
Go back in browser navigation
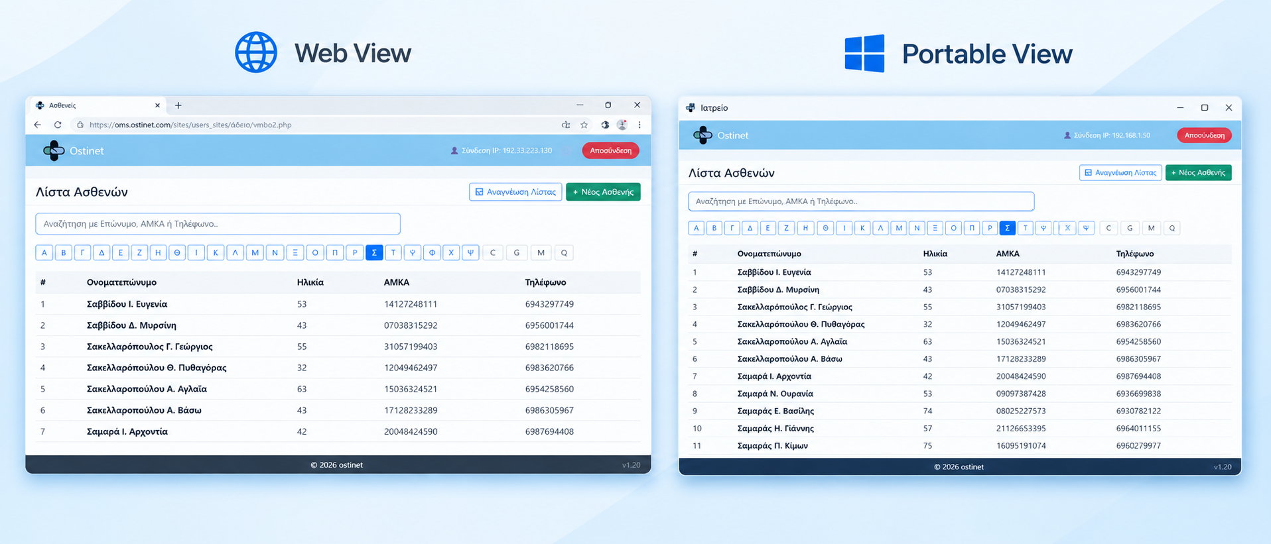tap(38, 125)
